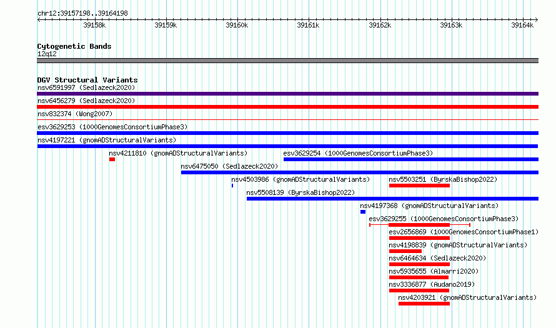556x328 pixels.
Task: Click the 39164k ruler position
Action: 522,25
